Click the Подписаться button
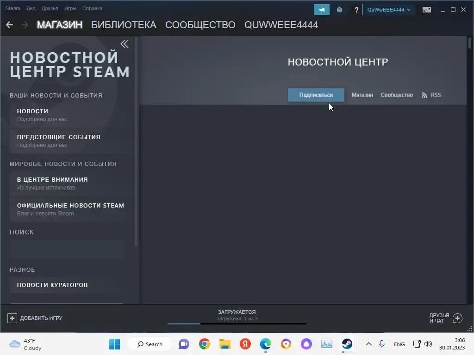 316,95
